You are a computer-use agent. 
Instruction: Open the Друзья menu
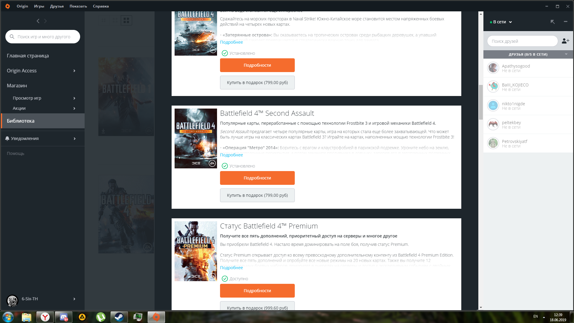pyautogui.click(x=57, y=6)
